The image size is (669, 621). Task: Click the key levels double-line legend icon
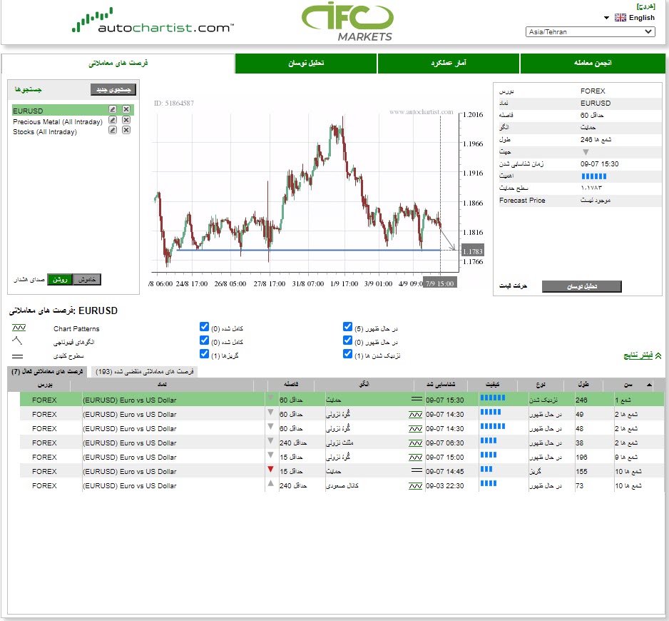tap(18, 355)
